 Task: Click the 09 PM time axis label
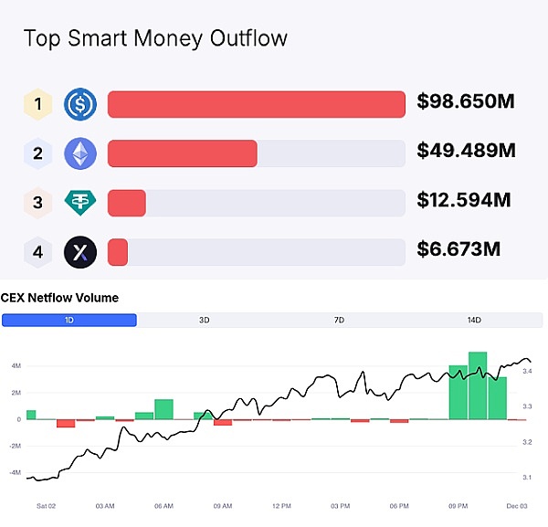[x=458, y=505]
